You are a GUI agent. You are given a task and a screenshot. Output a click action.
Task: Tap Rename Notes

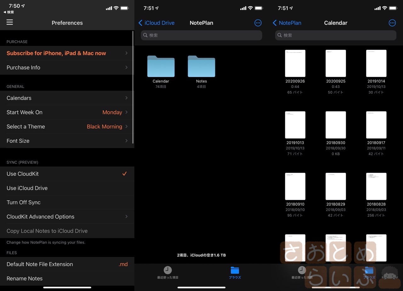tap(67, 278)
